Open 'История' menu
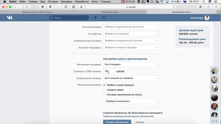Image resolution: width=221 pixels, height=124 pixels. pyautogui.click(x=53, y=1)
